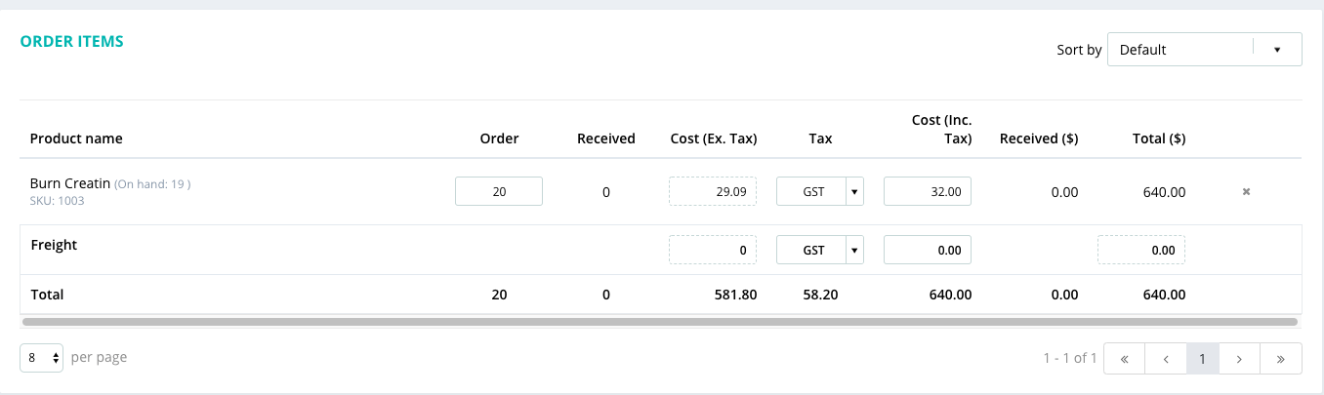This screenshot has height=395, width=1324.
Task: Click the horizontal scrollbar under the table
Action: tap(659, 321)
